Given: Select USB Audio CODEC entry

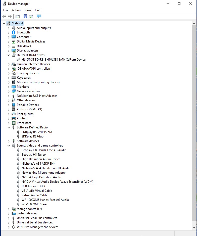Looking at the screenshot, I should 34,186.
